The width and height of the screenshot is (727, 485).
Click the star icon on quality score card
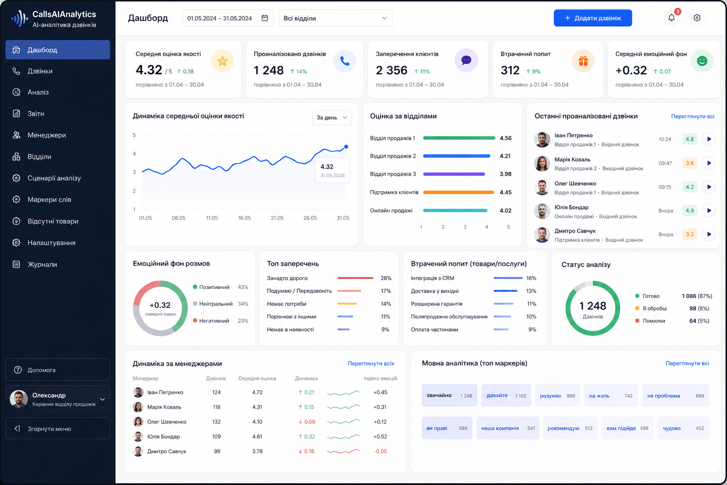click(x=222, y=61)
